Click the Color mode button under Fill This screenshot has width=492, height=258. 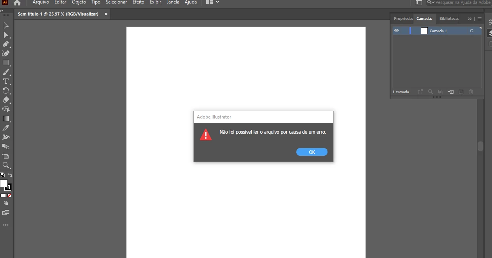coord(2,195)
